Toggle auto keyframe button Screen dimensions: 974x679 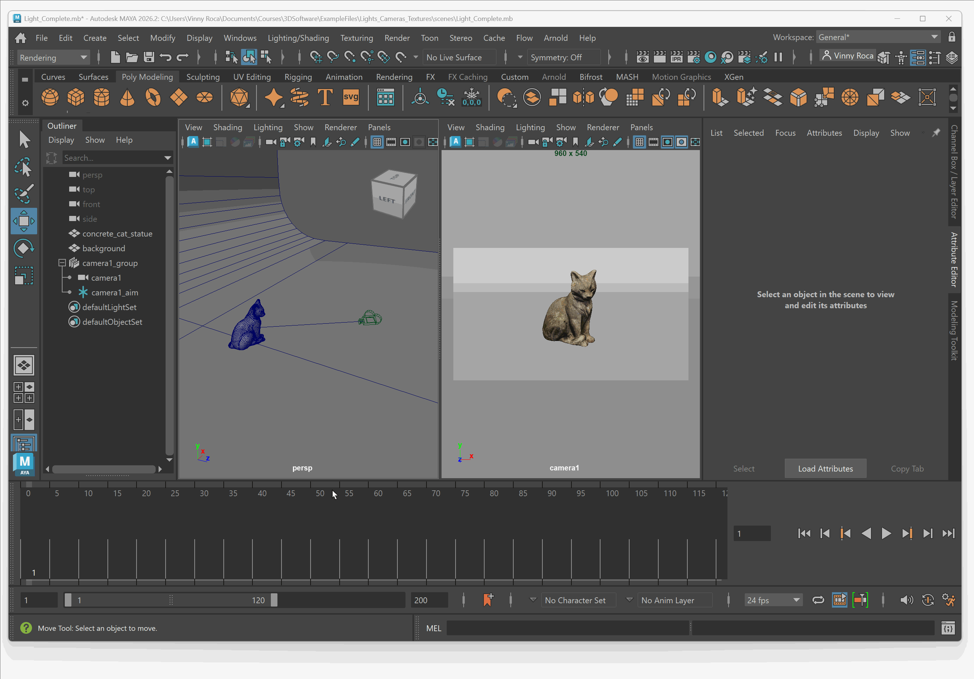928,600
